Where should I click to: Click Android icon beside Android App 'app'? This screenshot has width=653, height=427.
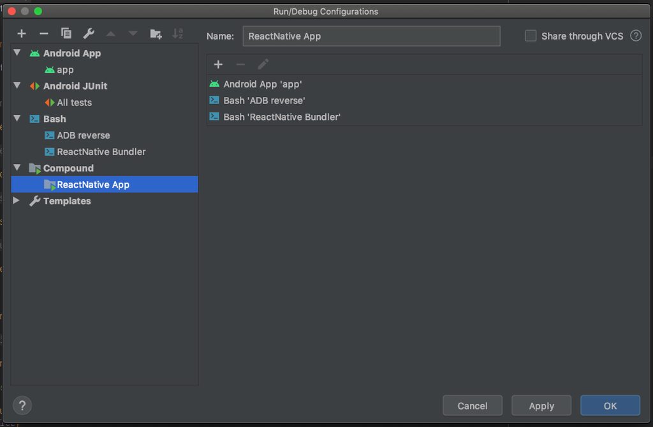tap(214, 84)
